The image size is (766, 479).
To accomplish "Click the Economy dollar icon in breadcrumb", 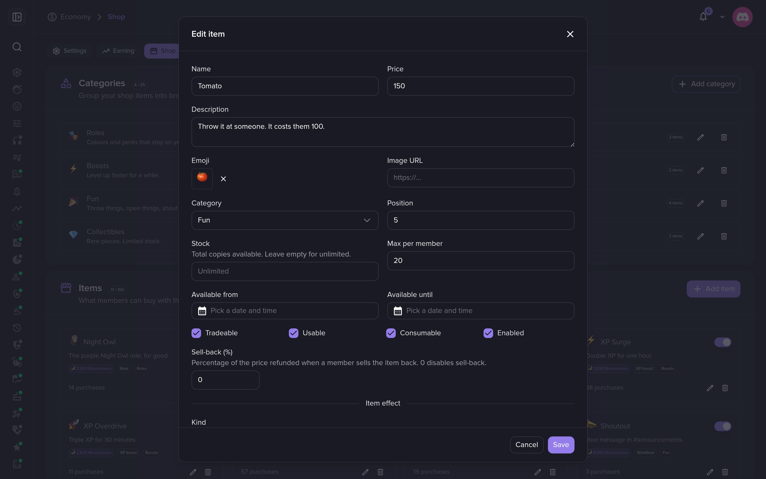I will pos(52,17).
